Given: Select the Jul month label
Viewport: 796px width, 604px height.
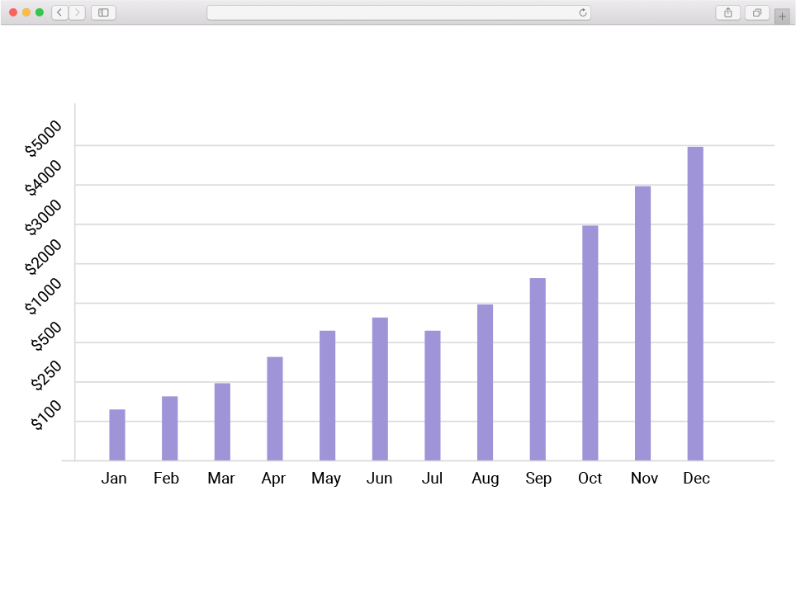Looking at the screenshot, I should point(432,479).
